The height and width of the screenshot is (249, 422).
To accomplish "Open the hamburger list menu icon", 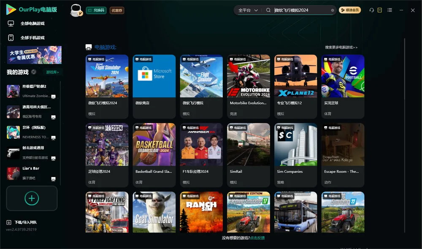I will [x=390, y=10].
